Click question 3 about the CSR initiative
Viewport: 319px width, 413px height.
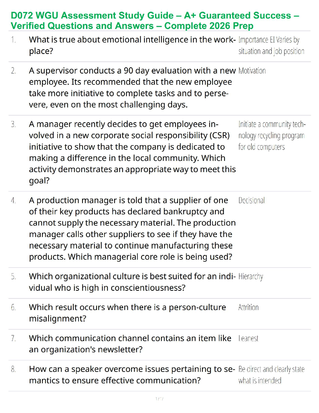(x=132, y=152)
